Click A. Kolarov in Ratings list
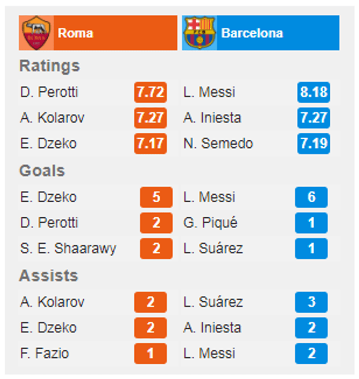The height and width of the screenshot is (379, 359). (52, 118)
